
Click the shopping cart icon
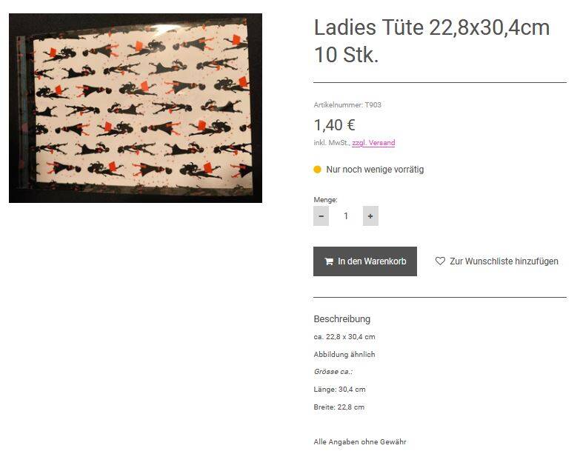coord(329,261)
